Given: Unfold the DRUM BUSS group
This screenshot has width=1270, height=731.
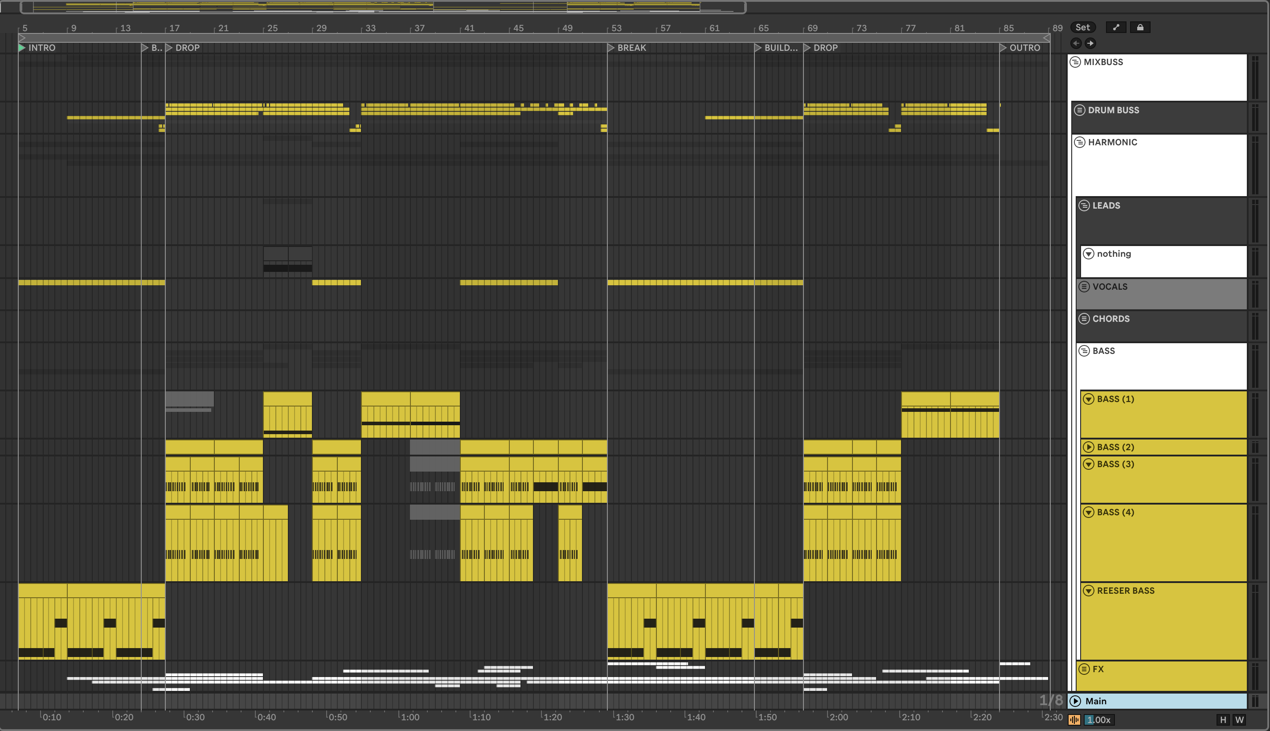Looking at the screenshot, I should point(1080,110).
